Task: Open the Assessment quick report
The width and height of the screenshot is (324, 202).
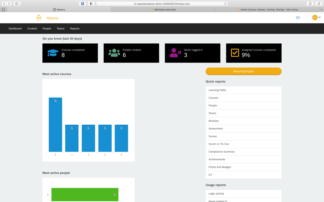Action: coord(243,128)
